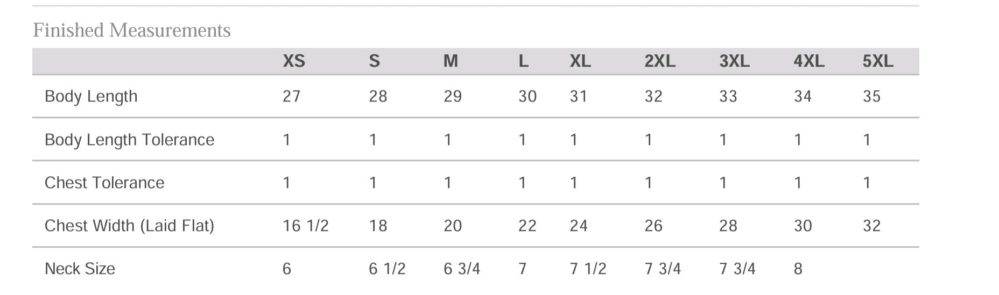Click the 5XL size column header
This screenshot has width=999, height=295.
pos(878,61)
